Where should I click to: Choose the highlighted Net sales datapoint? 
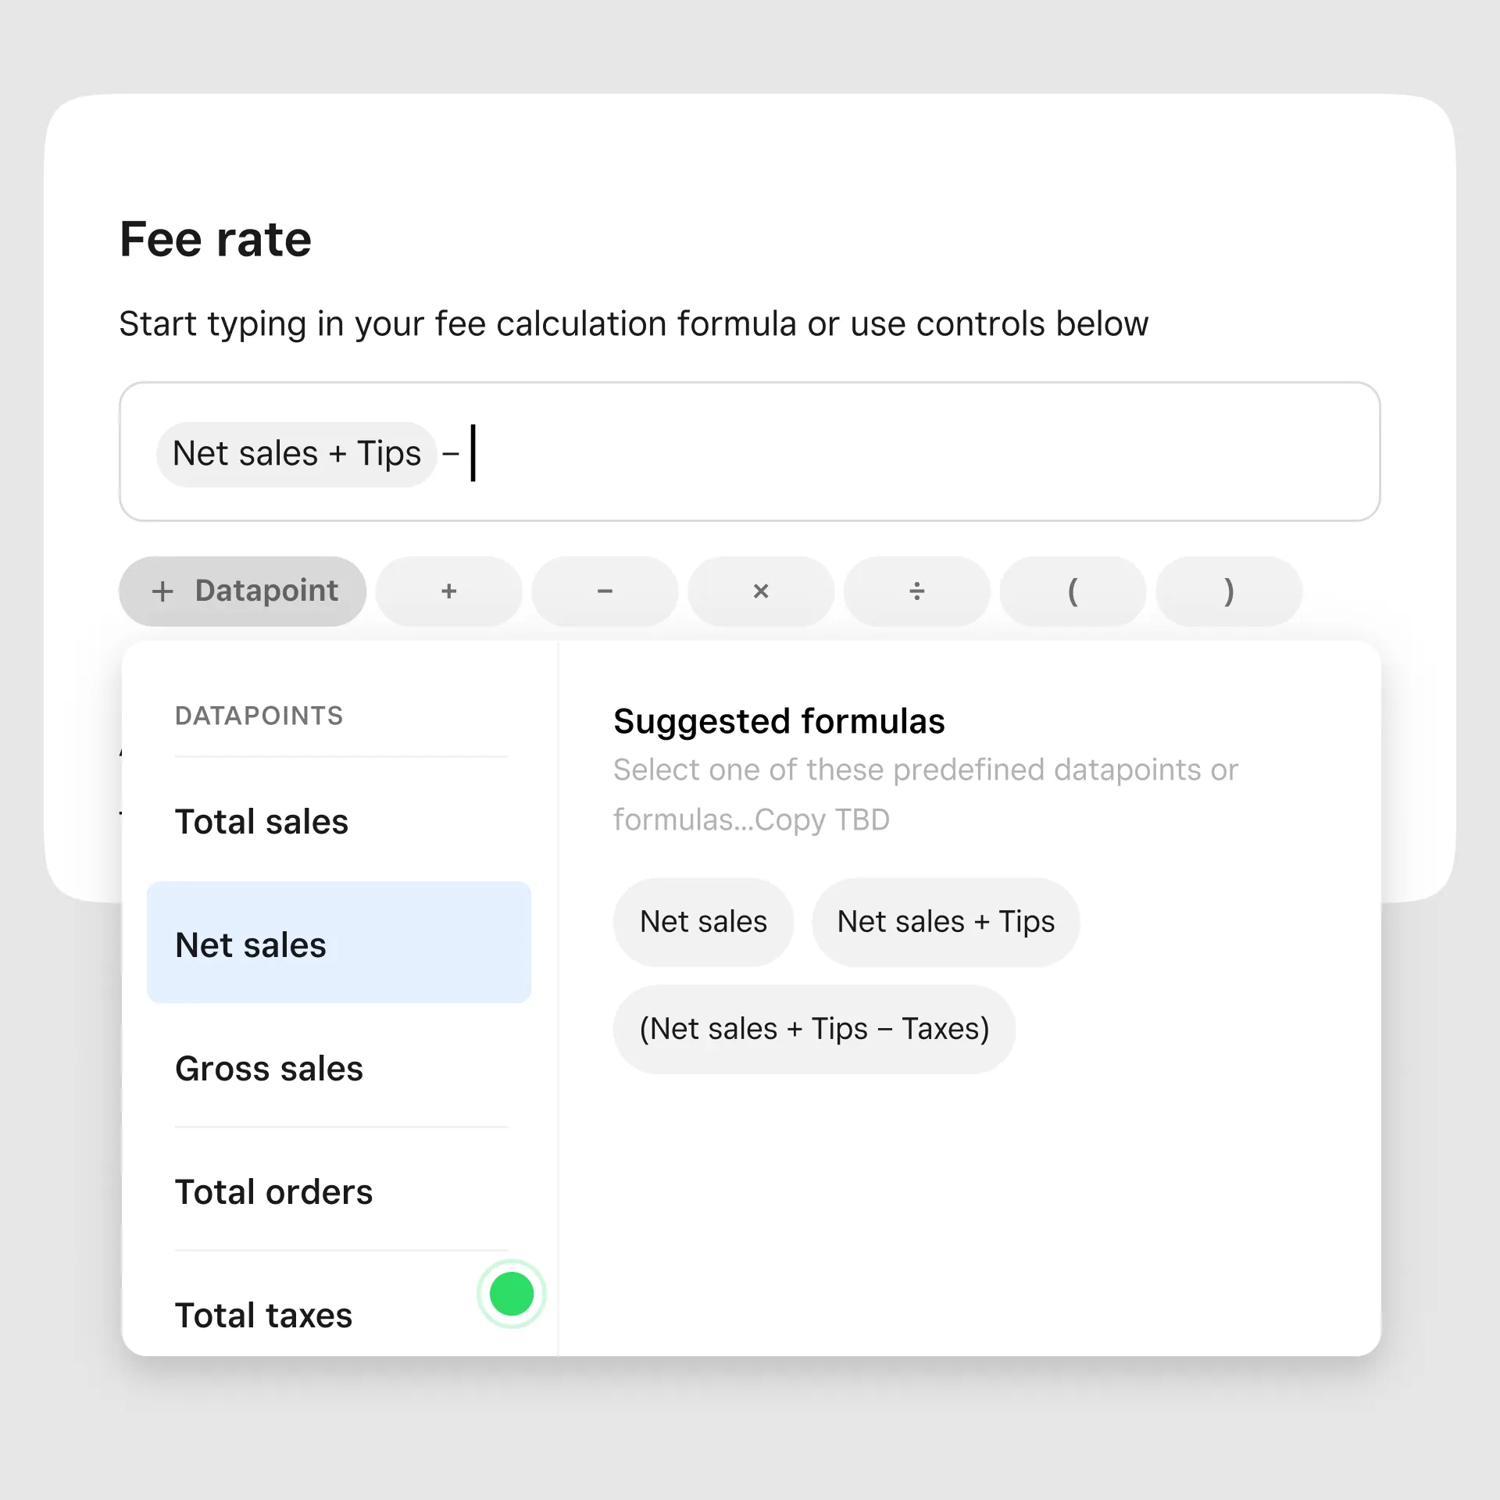[338, 943]
